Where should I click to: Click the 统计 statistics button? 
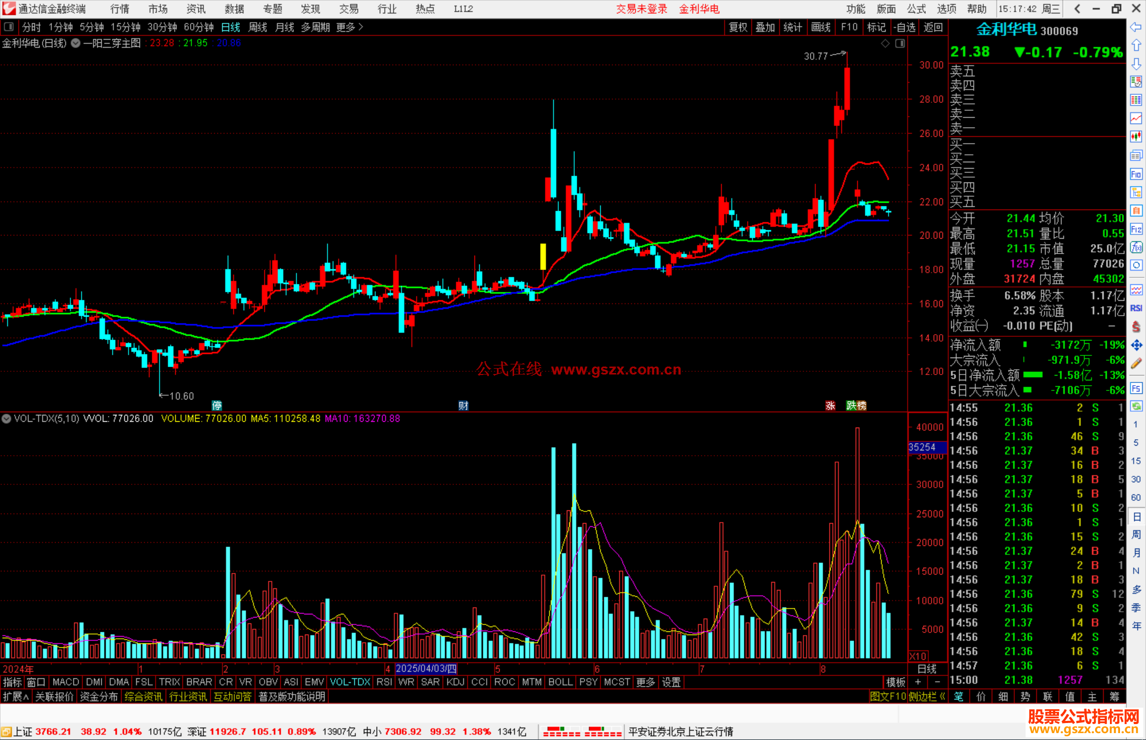pos(793,27)
